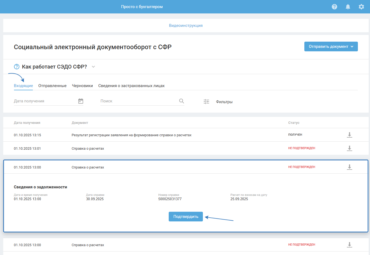Open the Фильтры sliders icon
370x255 pixels.
click(x=206, y=102)
